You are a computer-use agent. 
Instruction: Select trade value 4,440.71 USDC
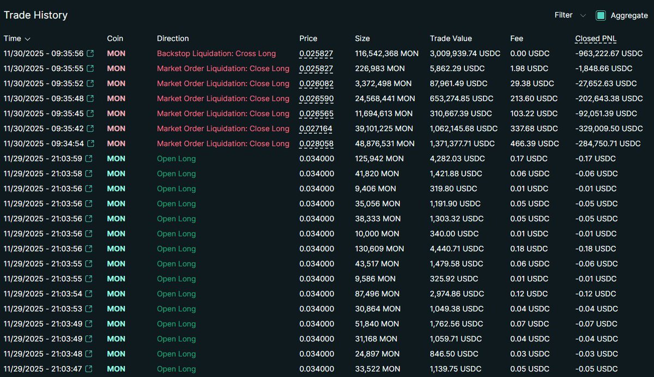[457, 249]
